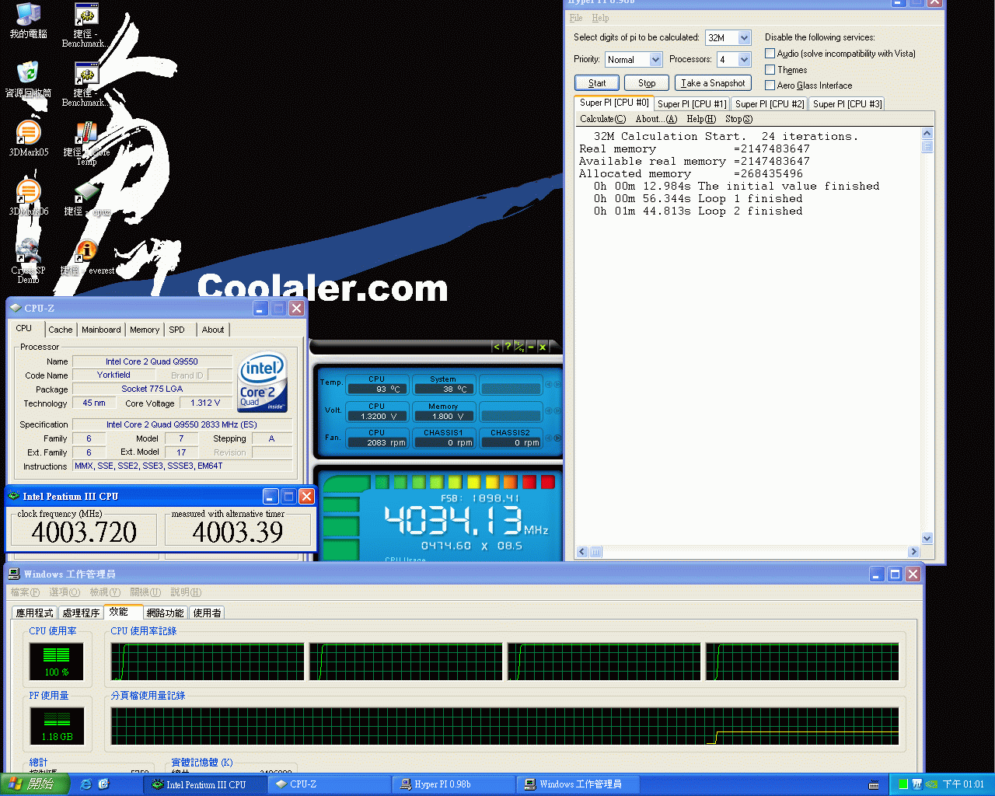This screenshot has width=995, height=796.
Task: Switch to the Memory tab in CPU-Z
Action: coord(145,330)
